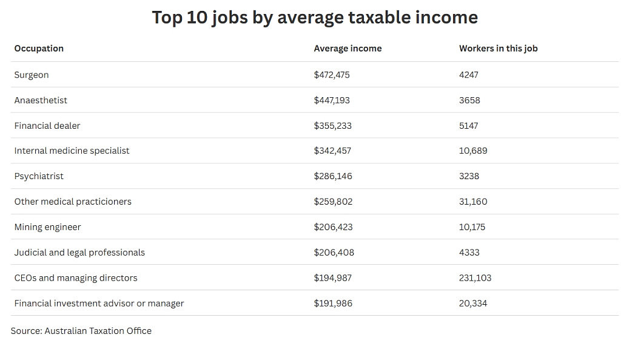Select the $191,986 income figure
621x337 pixels.
click(333, 304)
